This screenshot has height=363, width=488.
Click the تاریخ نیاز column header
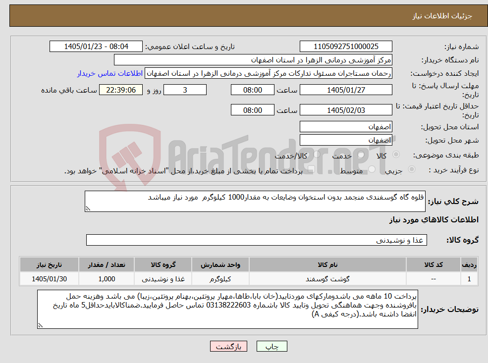(x=49, y=265)
